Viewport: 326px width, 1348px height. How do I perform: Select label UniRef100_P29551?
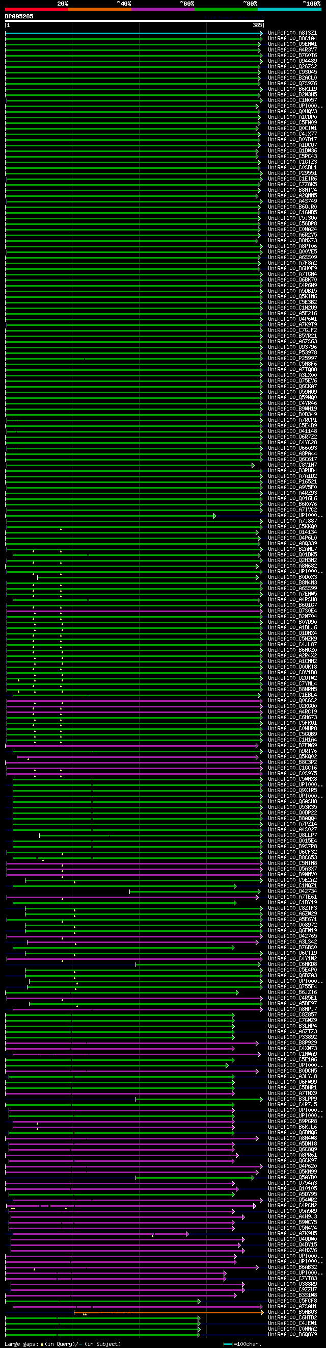292,173
